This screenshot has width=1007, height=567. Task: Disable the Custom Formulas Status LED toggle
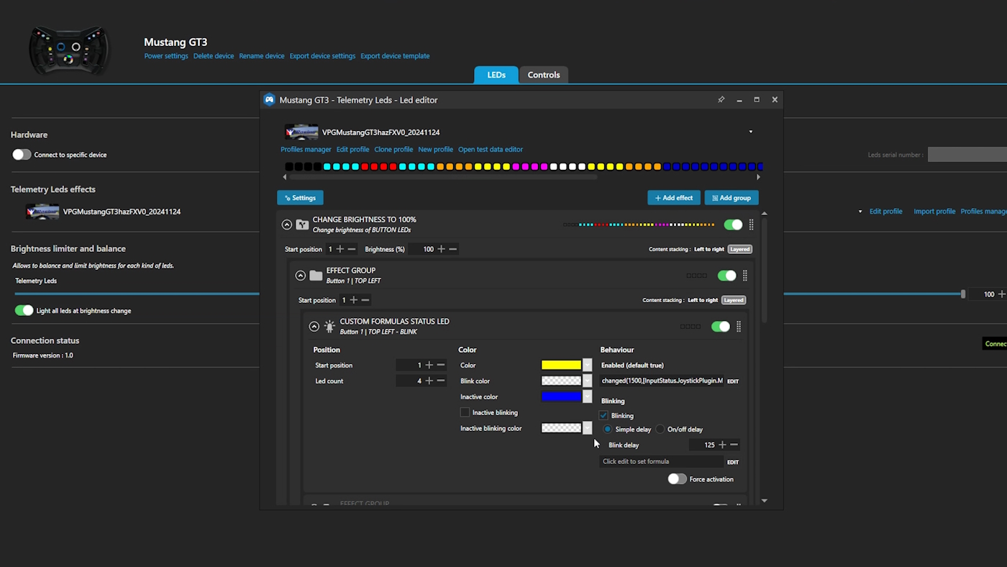[x=720, y=327]
